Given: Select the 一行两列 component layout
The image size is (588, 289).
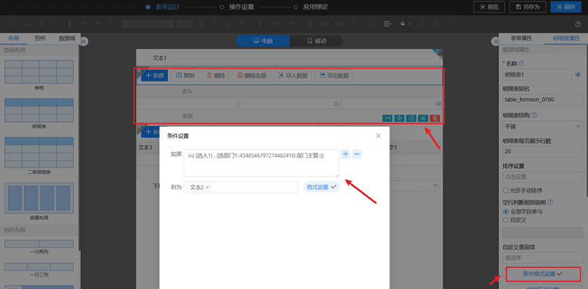Looking at the screenshot, I should coord(39,244).
